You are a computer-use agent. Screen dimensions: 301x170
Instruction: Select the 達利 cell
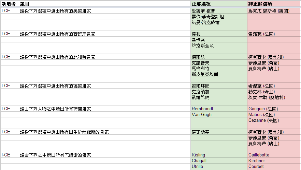pos(219,34)
